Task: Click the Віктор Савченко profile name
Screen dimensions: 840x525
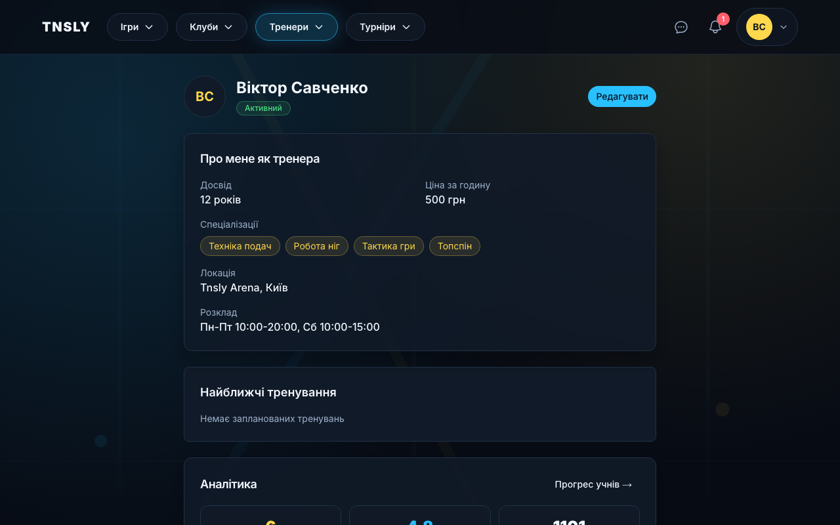Action: click(302, 88)
